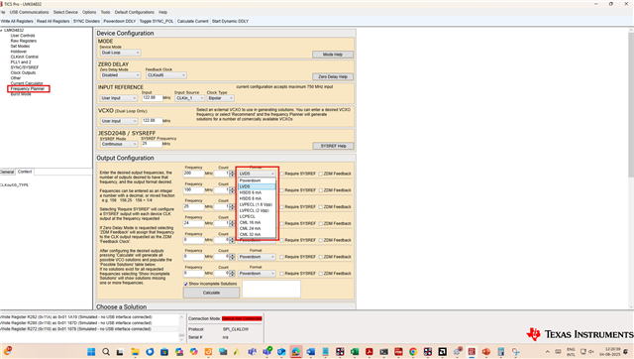
Task: Open Microsoft Word icon on taskbar
Action: 310,352
